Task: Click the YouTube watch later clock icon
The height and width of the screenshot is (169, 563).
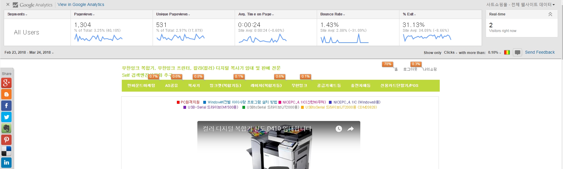Action: [339, 129]
